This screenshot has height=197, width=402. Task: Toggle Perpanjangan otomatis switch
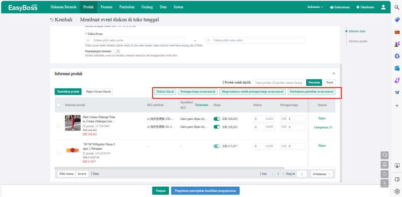pos(117,51)
